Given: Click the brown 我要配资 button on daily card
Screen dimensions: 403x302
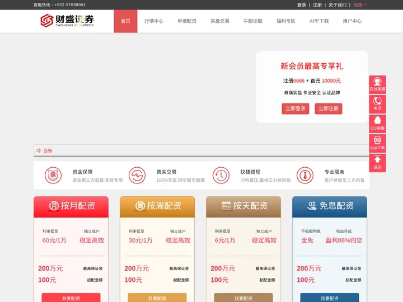Looking at the screenshot, I should [243, 298].
